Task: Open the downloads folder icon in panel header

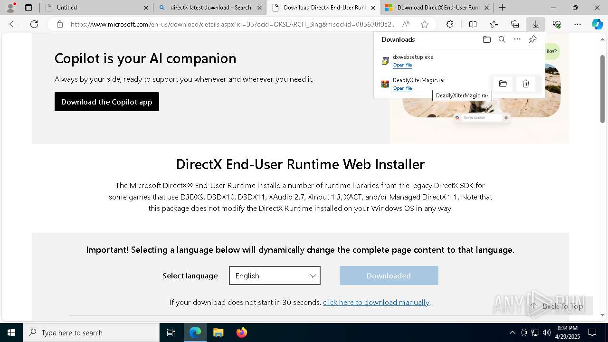Action: 486,39
